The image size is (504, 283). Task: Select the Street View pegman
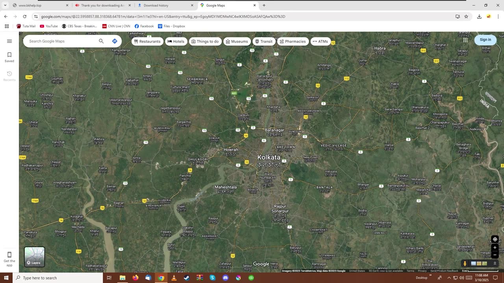pos(465,264)
